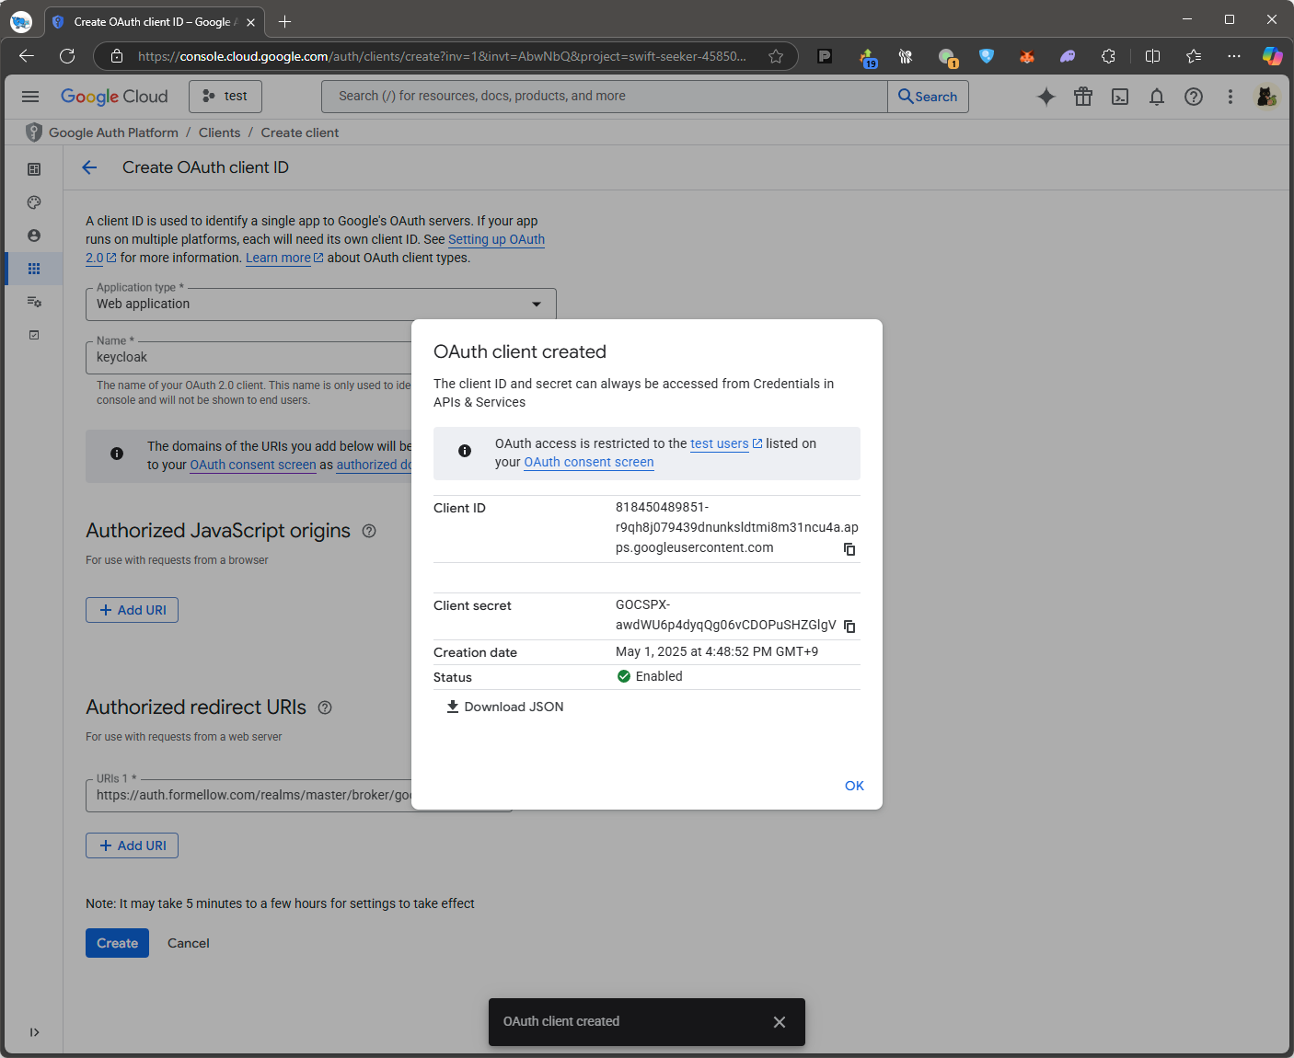Open Clients grid sidebar icon
The width and height of the screenshot is (1294, 1058).
click(x=34, y=269)
